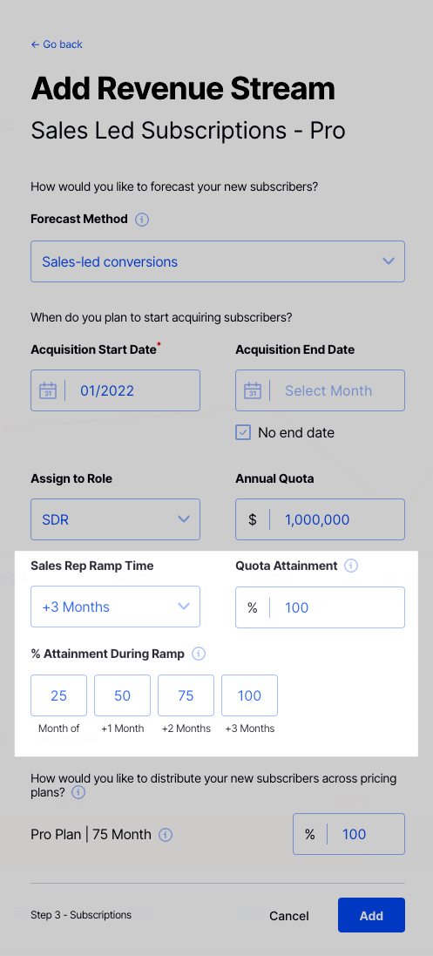Click the Forecast Method info icon
The image size is (433, 956).
[x=142, y=220]
